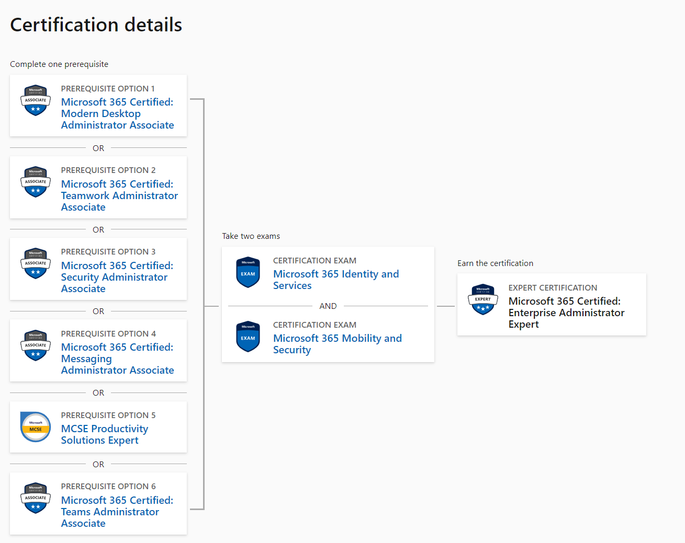Click the 'Certification details' heading
Viewport: 685px width, 543px height.
point(96,25)
